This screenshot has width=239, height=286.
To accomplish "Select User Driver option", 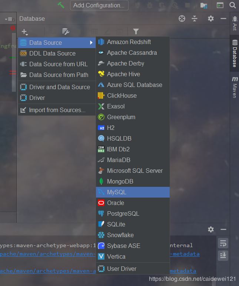I will point(133,269).
